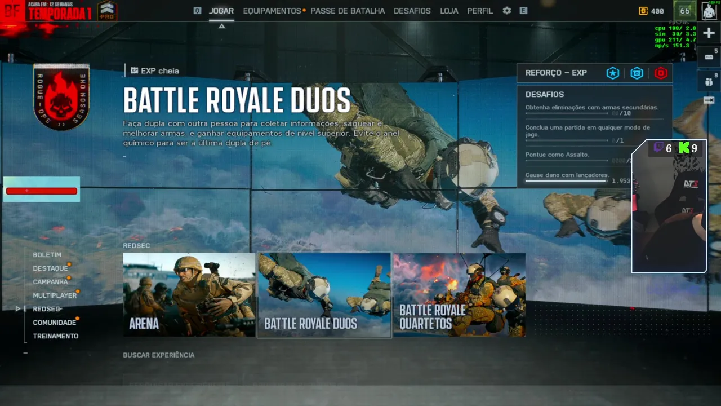The width and height of the screenshot is (721, 406).
Task: Select DESTAQUE in the side menu
Action: click(50, 268)
